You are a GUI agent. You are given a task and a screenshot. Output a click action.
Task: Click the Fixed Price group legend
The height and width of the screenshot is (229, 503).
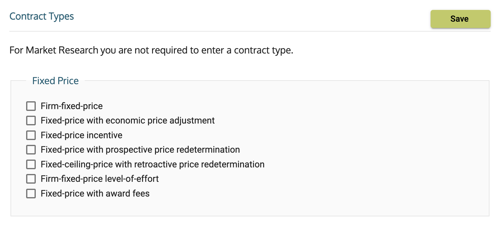coord(55,81)
